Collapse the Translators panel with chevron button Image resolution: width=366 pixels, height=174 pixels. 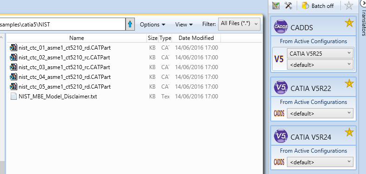click(364, 3)
